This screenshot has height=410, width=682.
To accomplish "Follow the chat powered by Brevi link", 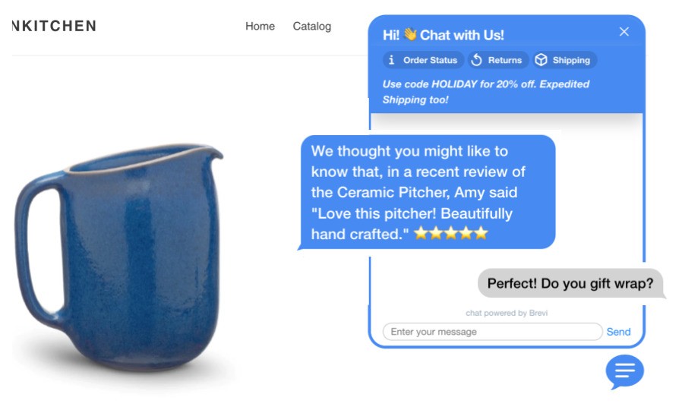I will pos(507,313).
